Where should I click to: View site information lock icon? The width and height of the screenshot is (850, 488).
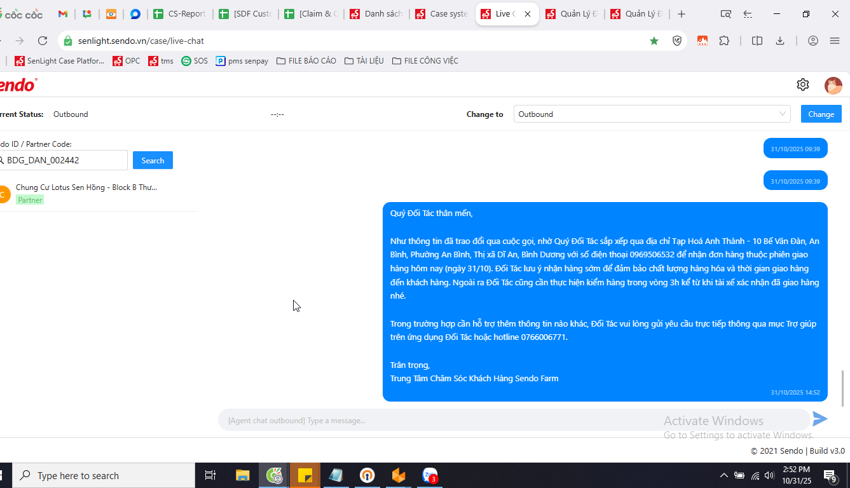coord(69,41)
